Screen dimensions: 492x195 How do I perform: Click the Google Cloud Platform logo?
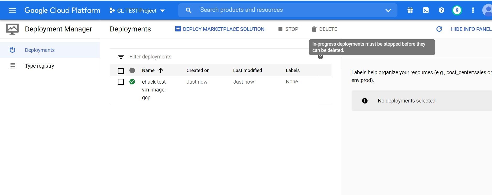[x=62, y=10]
